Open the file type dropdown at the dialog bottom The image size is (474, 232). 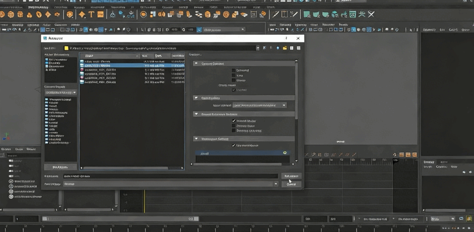(276, 184)
